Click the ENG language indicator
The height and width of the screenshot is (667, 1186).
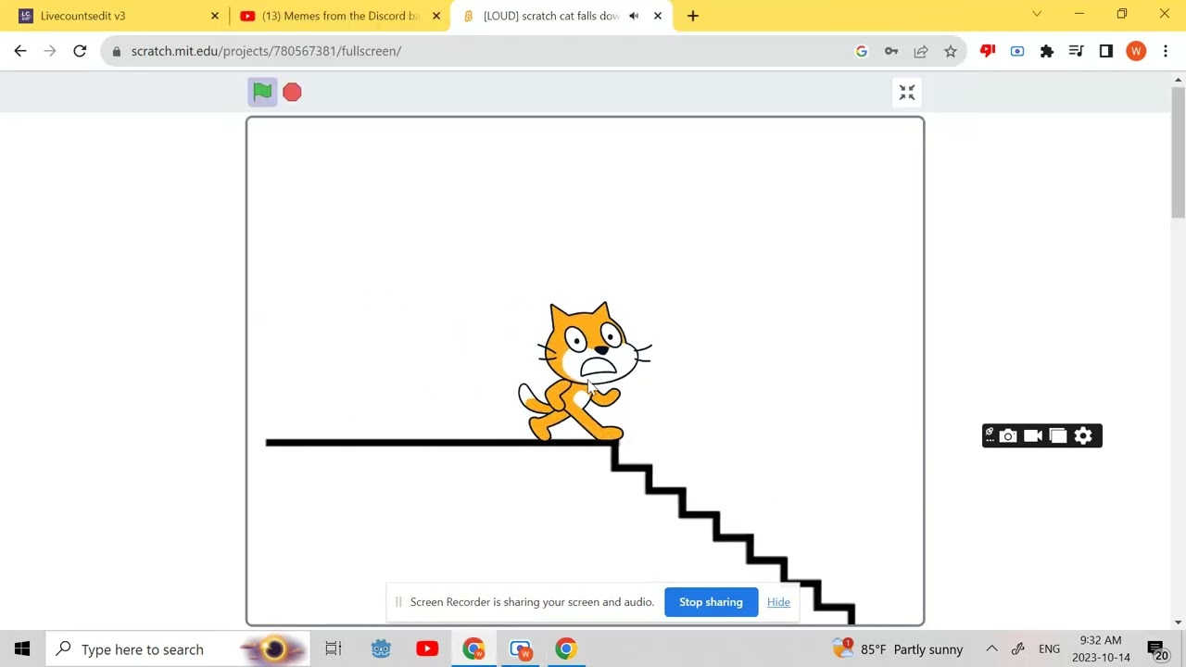1049,649
